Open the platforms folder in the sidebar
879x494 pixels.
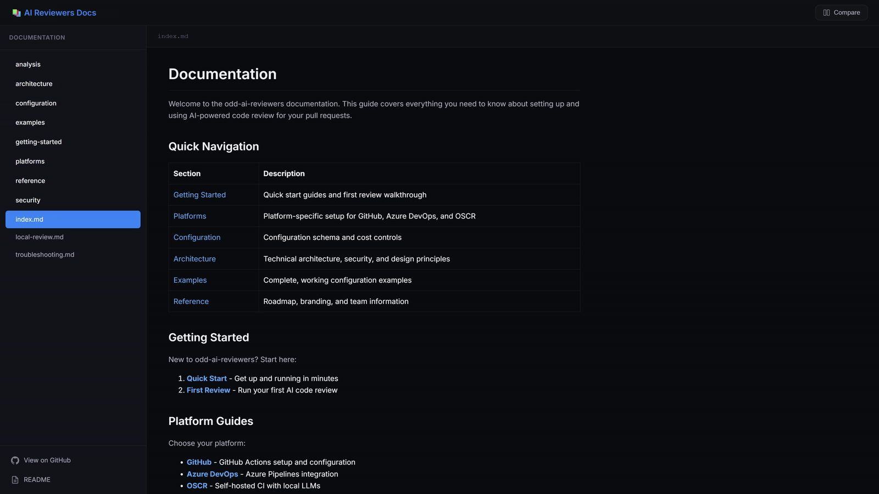coord(73,161)
